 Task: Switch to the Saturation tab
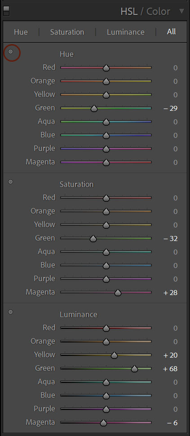(67, 32)
